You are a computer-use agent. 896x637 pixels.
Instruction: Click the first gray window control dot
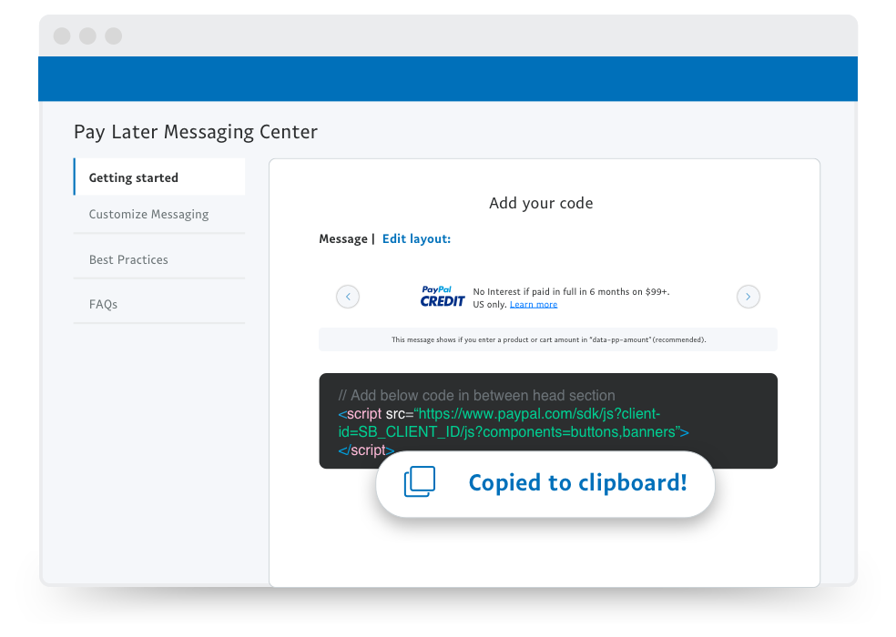coord(62,35)
